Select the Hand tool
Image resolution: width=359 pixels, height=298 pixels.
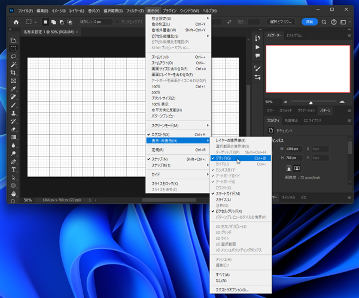coord(14,194)
